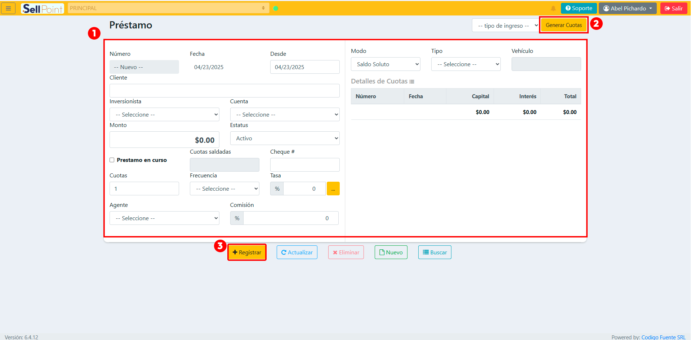Screen dimensions: 691x340
Task: Focus the Cliente input field
Action: (x=224, y=91)
